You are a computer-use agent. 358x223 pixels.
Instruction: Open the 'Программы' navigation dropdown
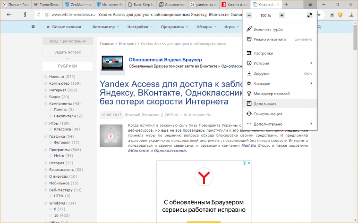pyautogui.click(x=174, y=27)
